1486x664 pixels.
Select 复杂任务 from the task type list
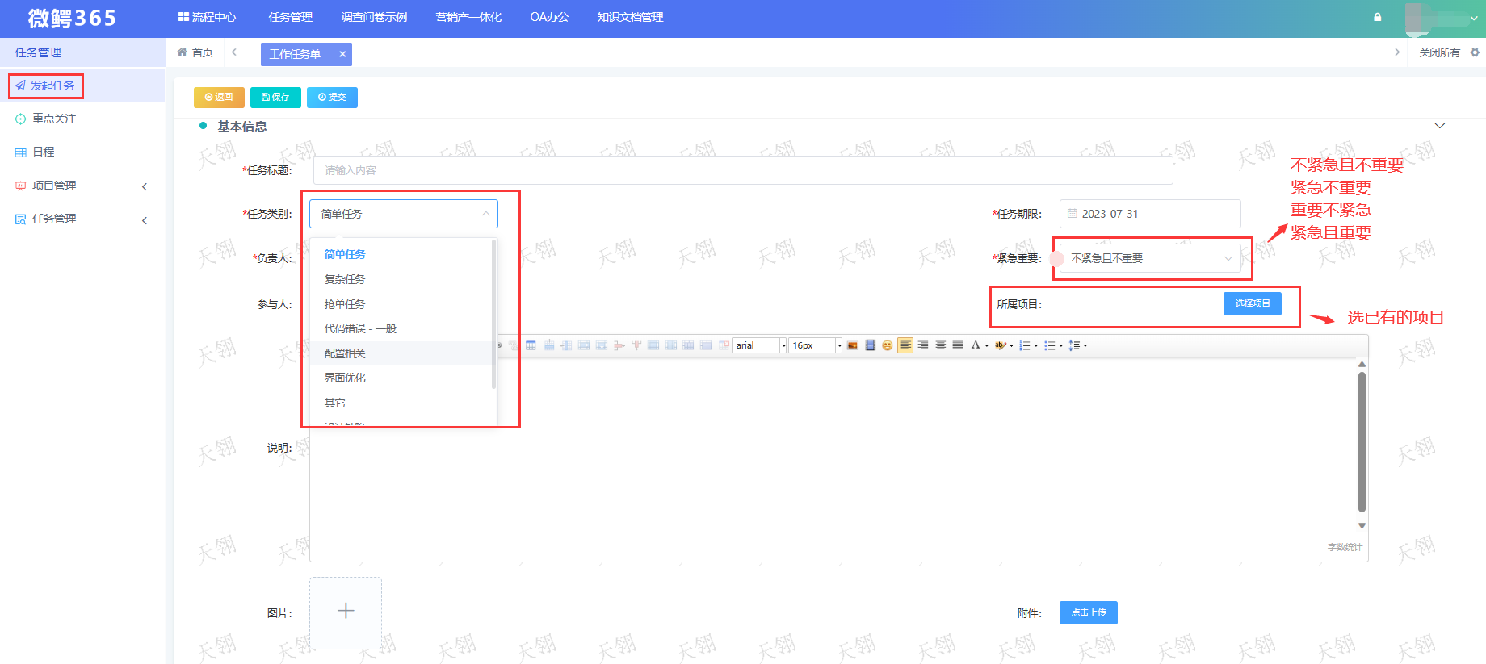click(345, 279)
